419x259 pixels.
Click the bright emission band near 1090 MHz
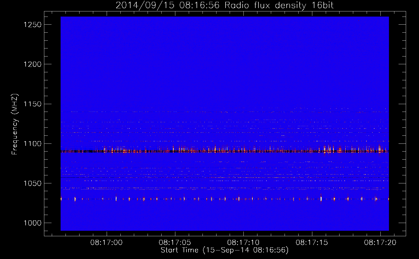click(225, 150)
